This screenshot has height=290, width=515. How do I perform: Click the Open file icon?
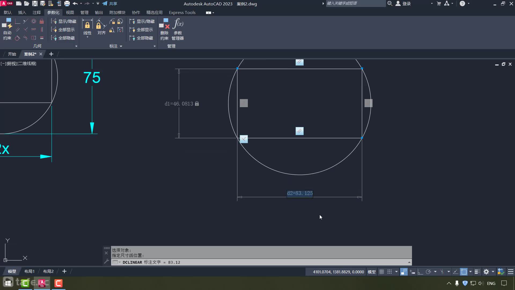pos(27,3)
